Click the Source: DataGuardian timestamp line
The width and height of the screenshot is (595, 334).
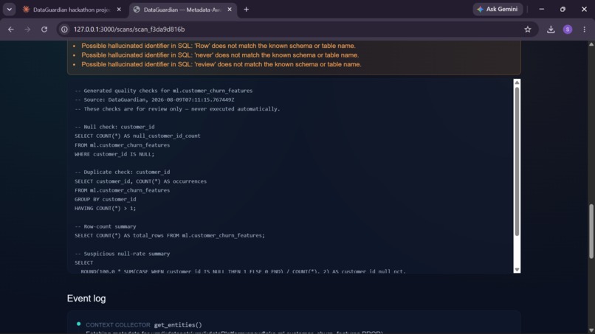(154, 100)
